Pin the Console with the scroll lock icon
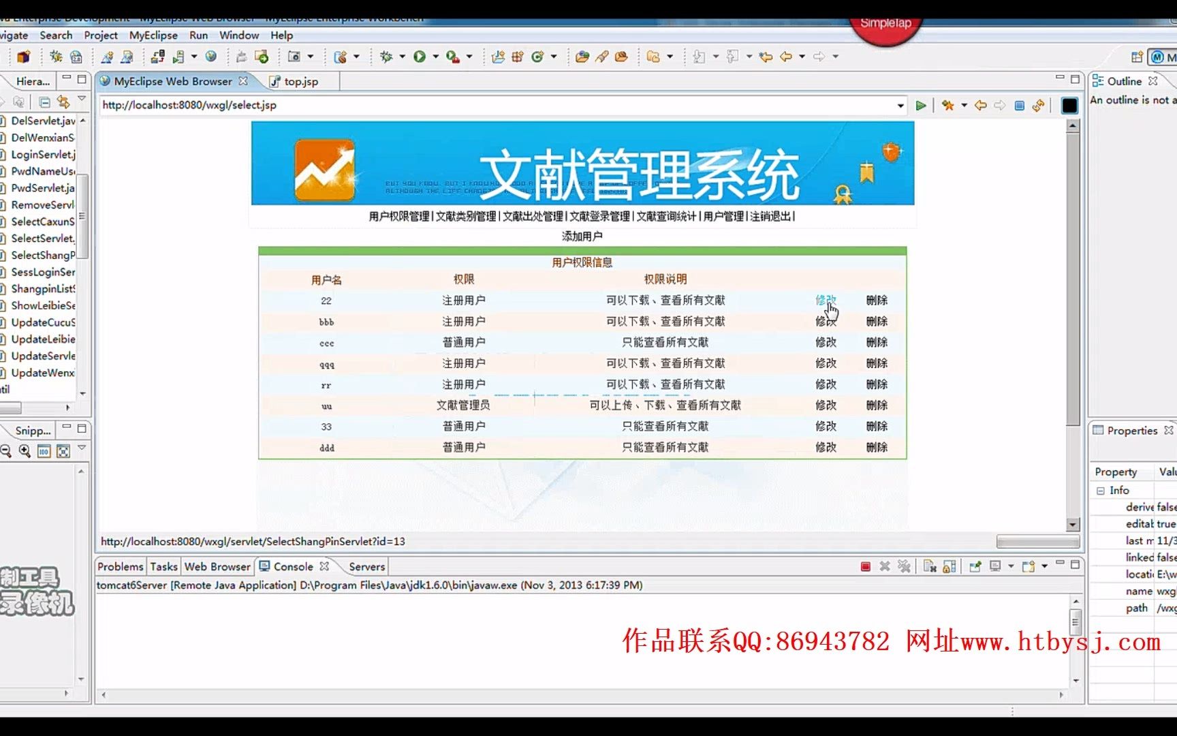The height and width of the screenshot is (736, 1177). 949,566
